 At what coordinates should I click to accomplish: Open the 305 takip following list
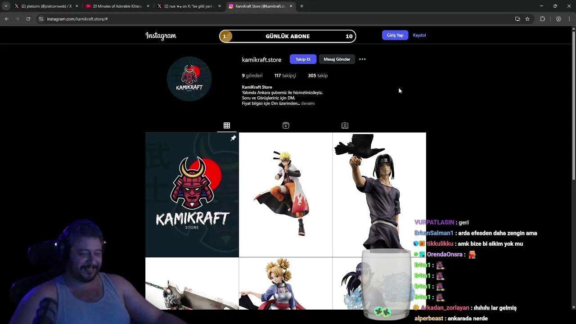pos(318,76)
